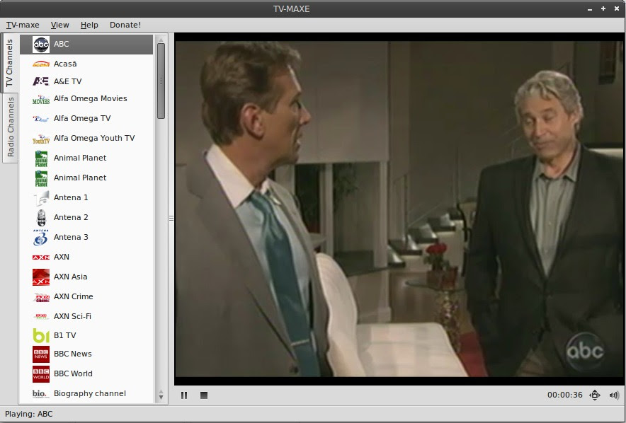Viewport: 626px width, 423px height.
Task: Click the Antena 1 logo icon
Action: (41, 198)
